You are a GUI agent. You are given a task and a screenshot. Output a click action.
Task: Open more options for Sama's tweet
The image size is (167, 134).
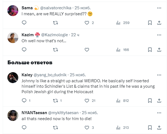[159, 8]
